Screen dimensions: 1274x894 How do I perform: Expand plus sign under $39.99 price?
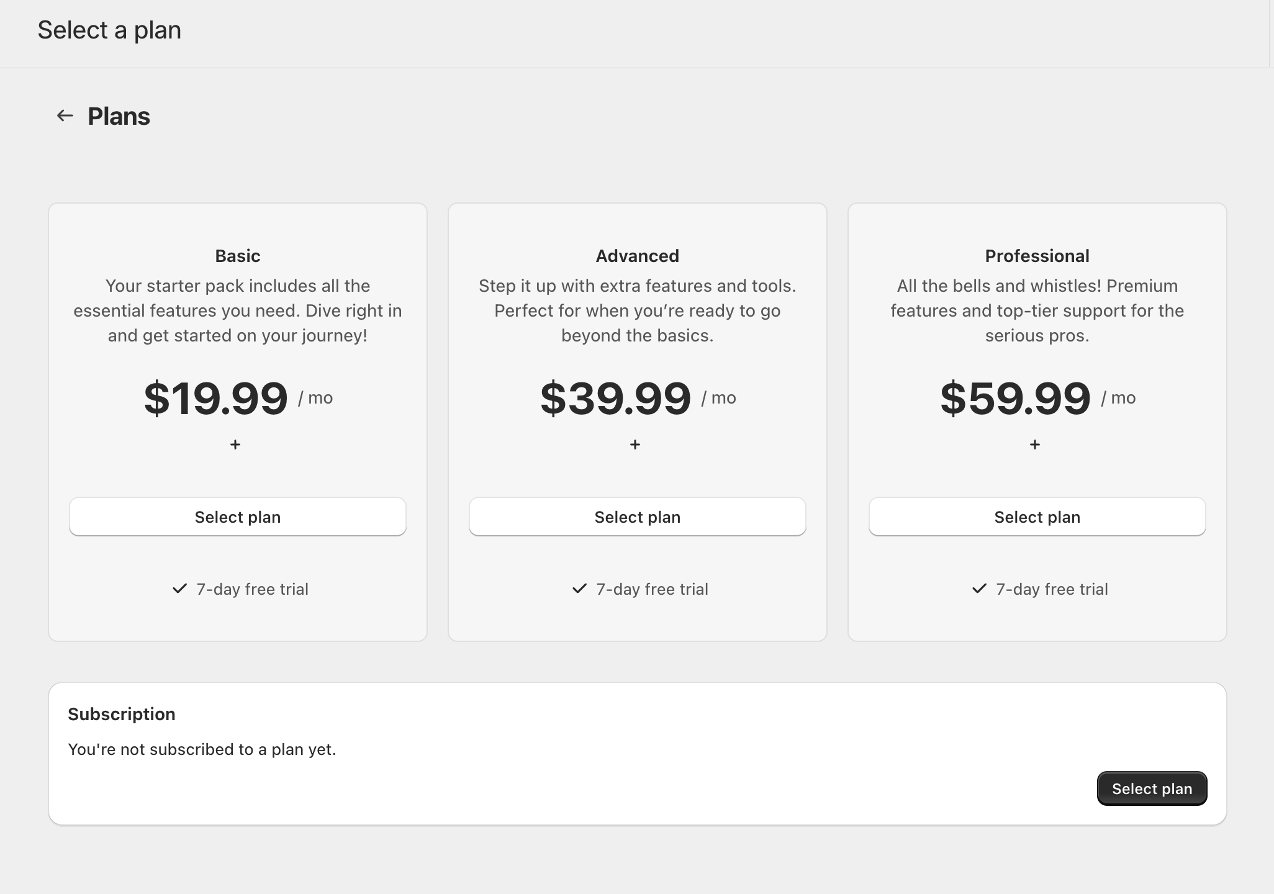[x=635, y=445]
